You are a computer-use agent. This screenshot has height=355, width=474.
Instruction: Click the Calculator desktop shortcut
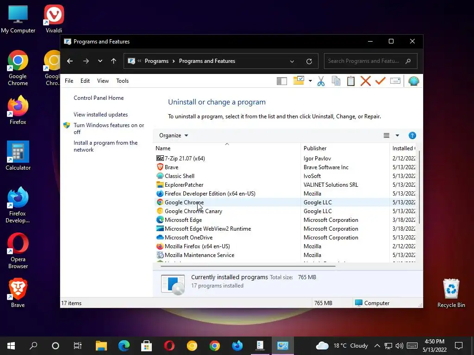tap(18, 156)
